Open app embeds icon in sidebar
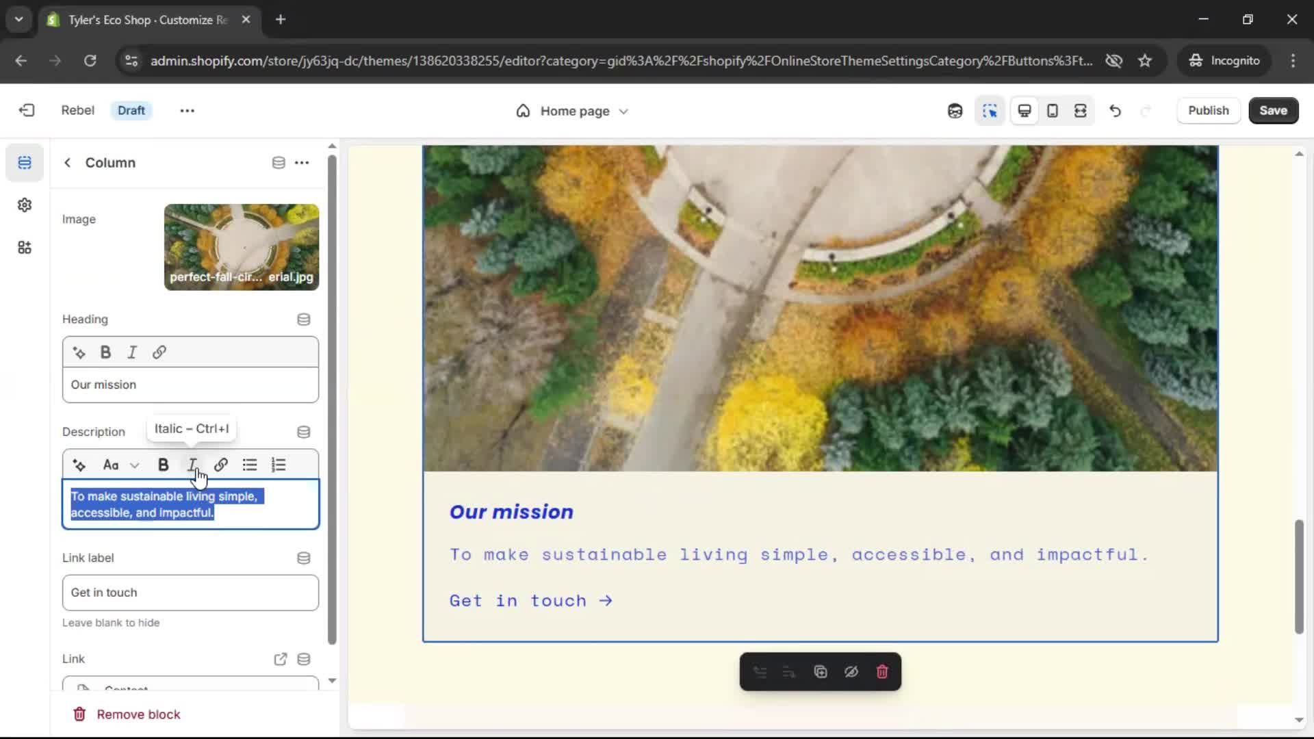 25,247
